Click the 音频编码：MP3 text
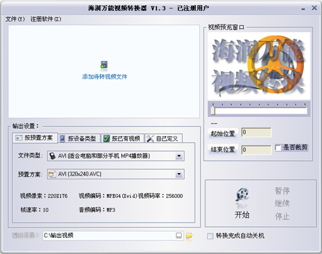Viewport: 322px width, 254px height. click(97, 210)
